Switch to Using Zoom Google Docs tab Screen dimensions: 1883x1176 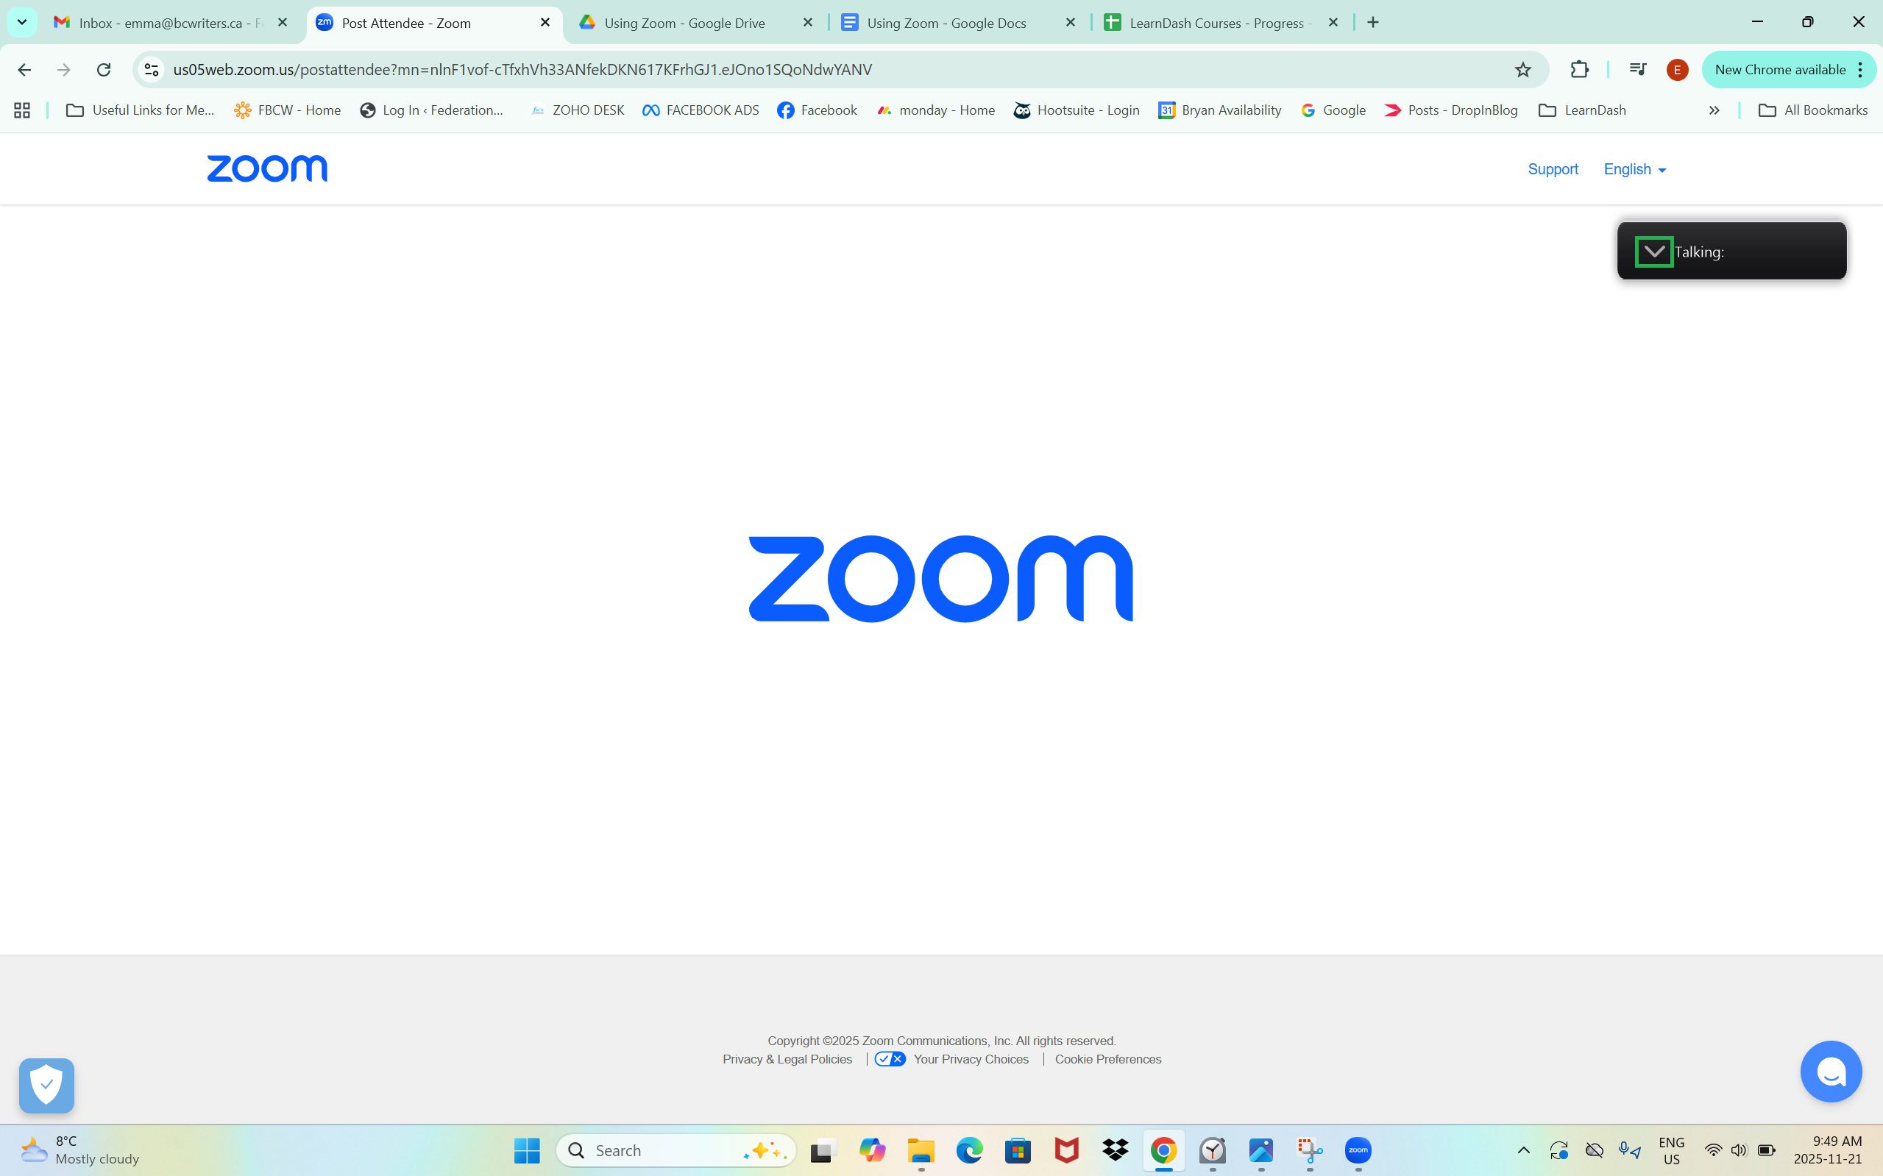947,23
